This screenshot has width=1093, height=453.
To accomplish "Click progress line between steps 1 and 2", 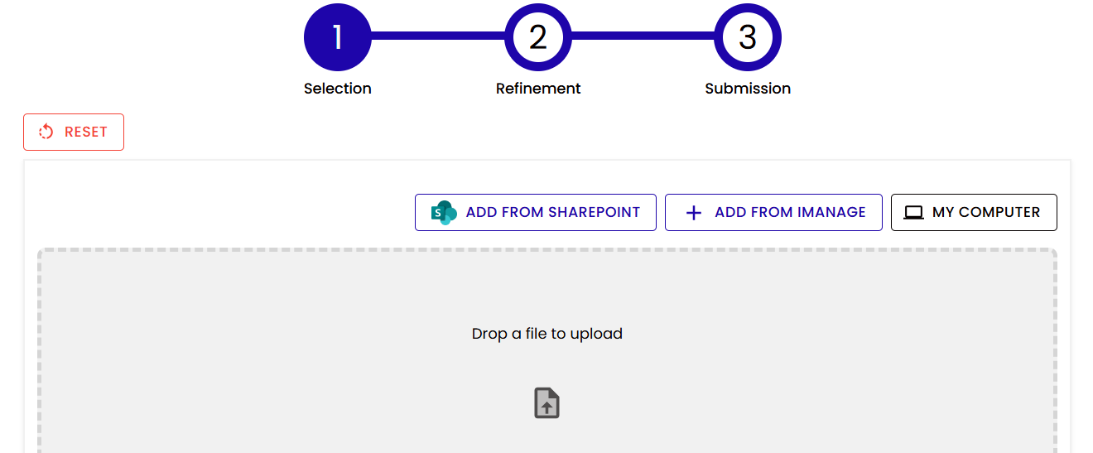I will click(x=438, y=36).
